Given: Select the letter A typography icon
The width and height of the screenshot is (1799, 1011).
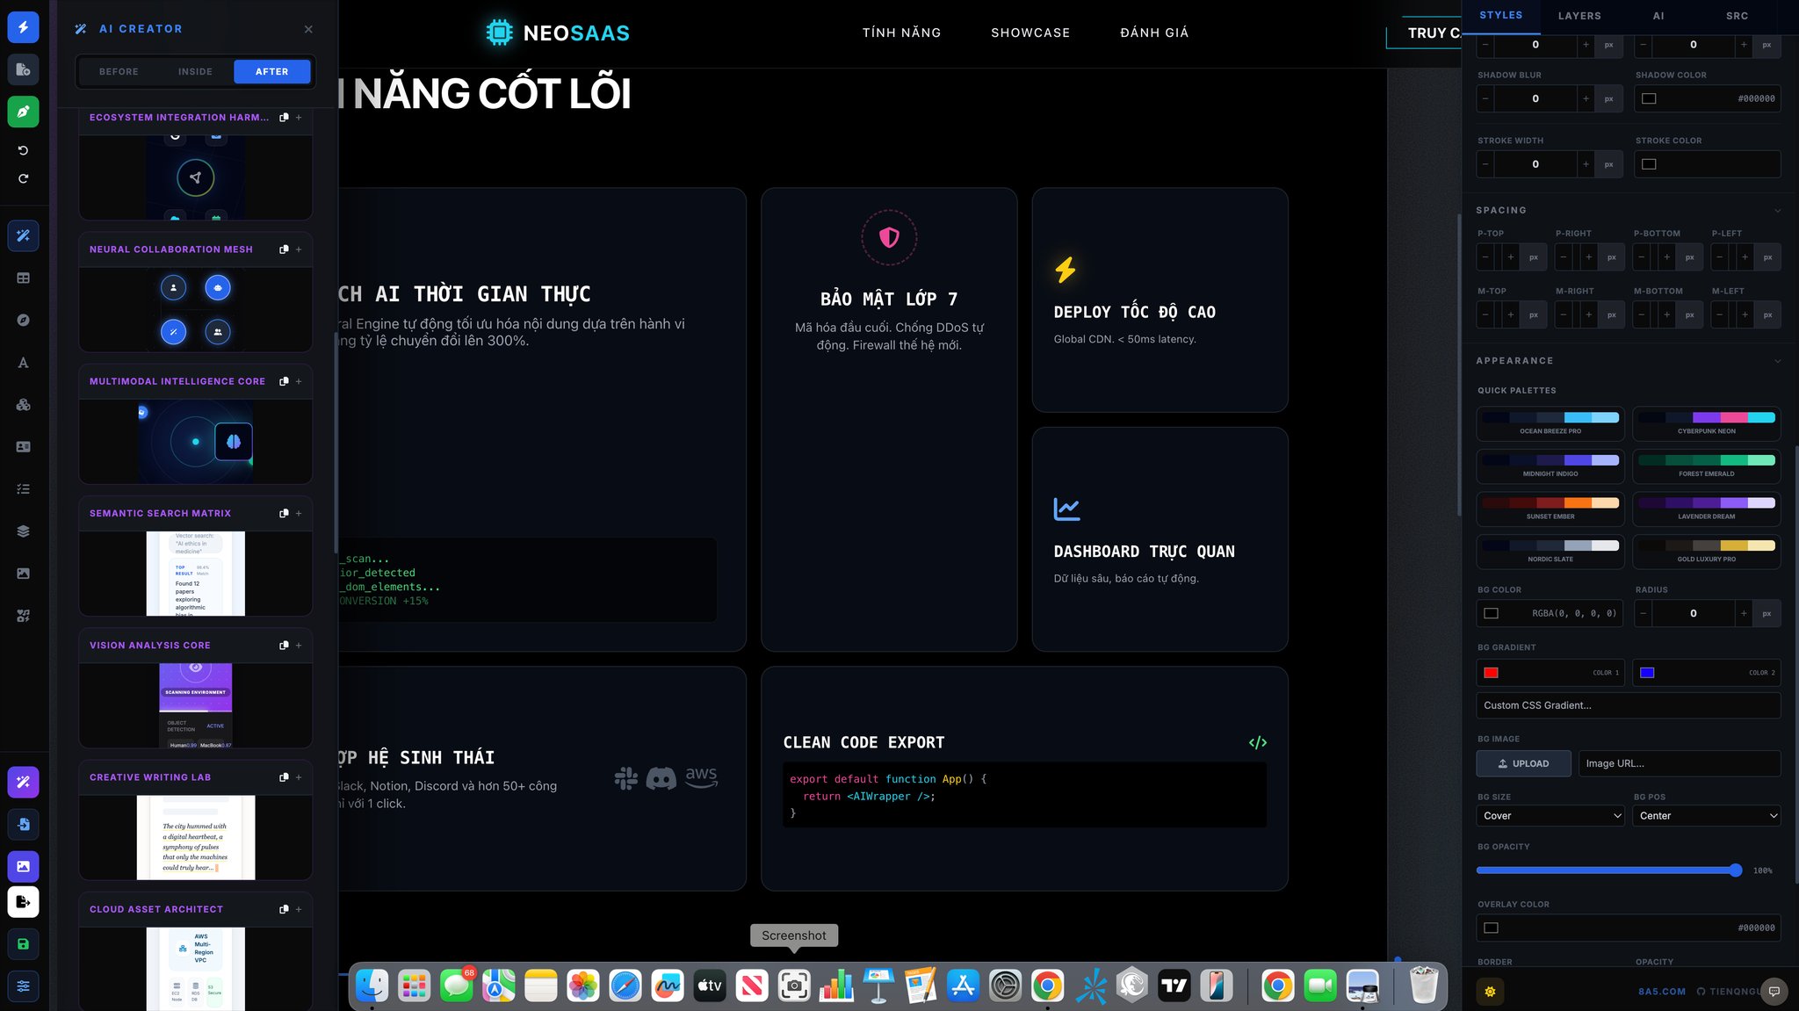Looking at the screenshot, I should tap(23, 363).
